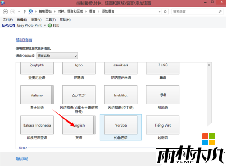The height and width of the screenshot is (166, 226).
Task: Expand chevron after 语言 breadcrumb
Action: (99, 12)
